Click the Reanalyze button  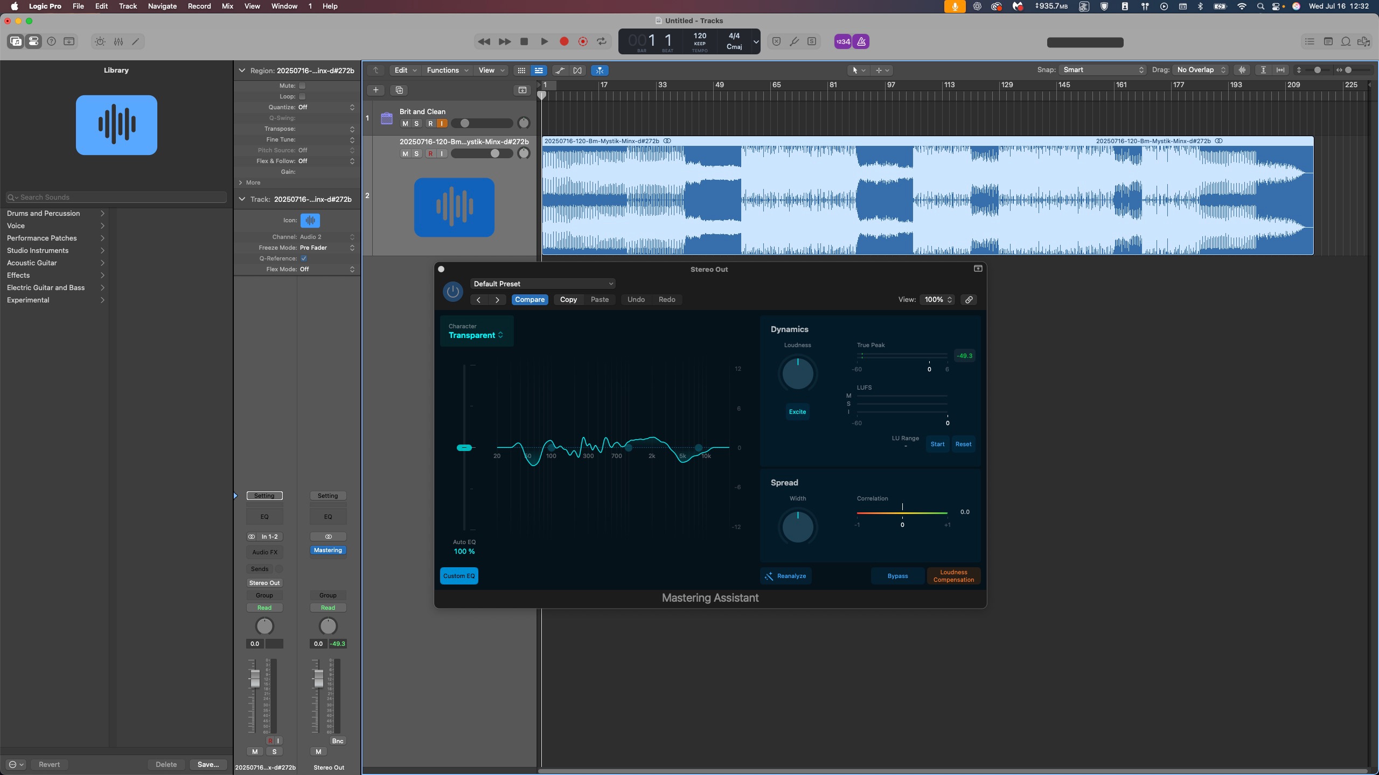tap(785, 576)
